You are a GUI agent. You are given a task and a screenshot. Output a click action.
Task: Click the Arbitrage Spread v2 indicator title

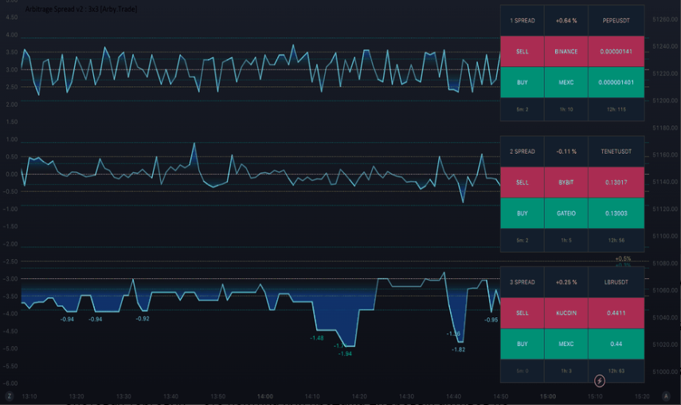click(x=81, y=9)
